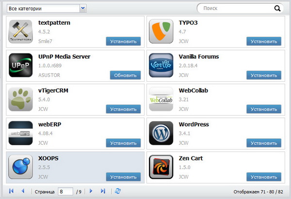Go to the first page
The height and width of the screenshot is (199, 291).
11,191
